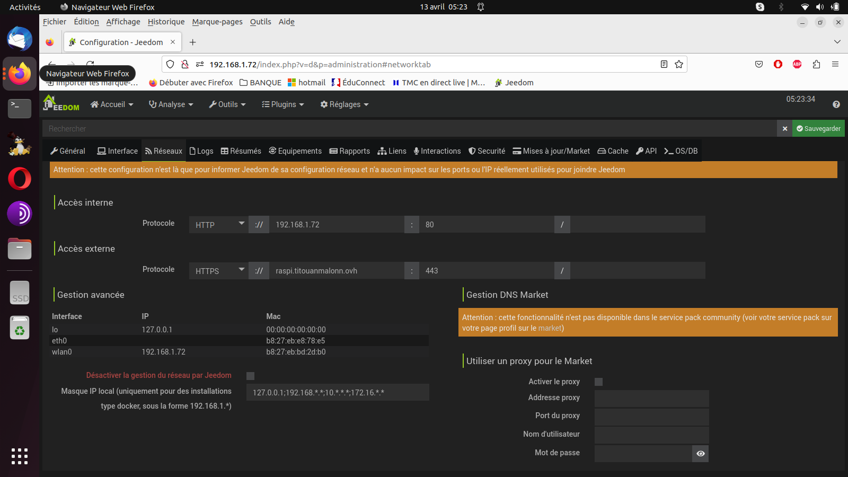Follow the market link in warning
This screenshot has width=848, height=477.
(x=550, y=328)
